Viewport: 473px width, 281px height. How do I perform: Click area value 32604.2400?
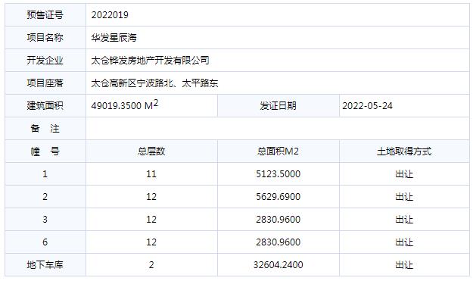[x=279, y=265]
